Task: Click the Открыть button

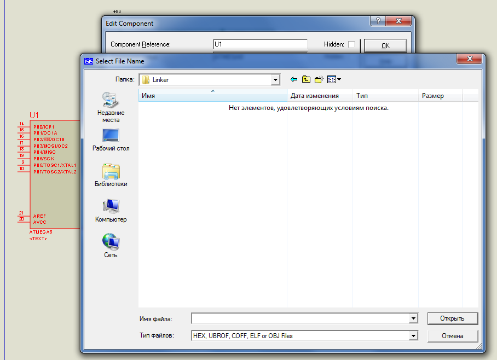Action: pyautogui.click(x=452, y=318)
